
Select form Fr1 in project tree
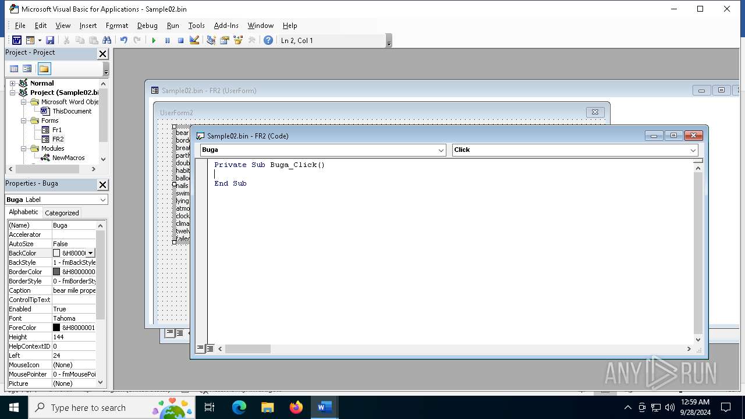point(56,130)
